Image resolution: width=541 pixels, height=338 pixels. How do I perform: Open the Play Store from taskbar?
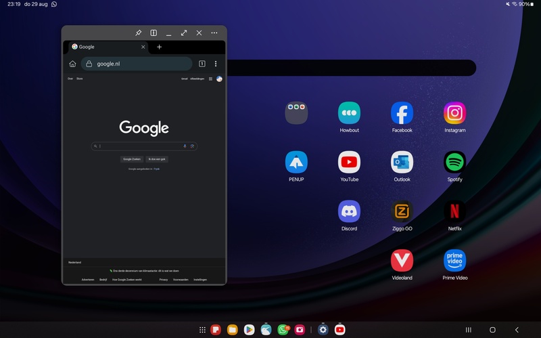coord(249,330)
